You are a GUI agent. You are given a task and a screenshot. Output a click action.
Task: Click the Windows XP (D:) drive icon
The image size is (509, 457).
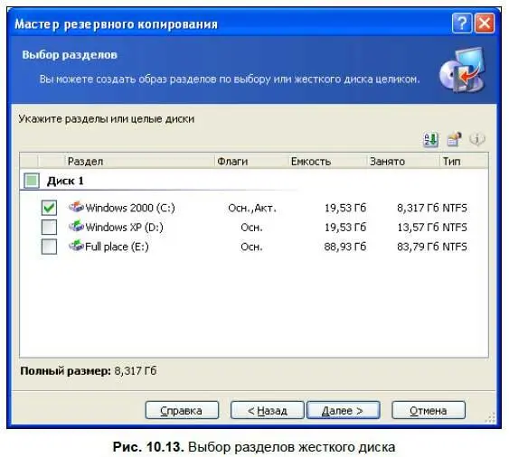(76, 226)
